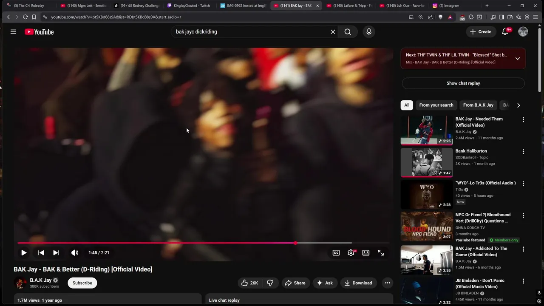This screenshot has height=306, width=544.
Task: Open the account avatar menu
Action: (x=523, y=32)
